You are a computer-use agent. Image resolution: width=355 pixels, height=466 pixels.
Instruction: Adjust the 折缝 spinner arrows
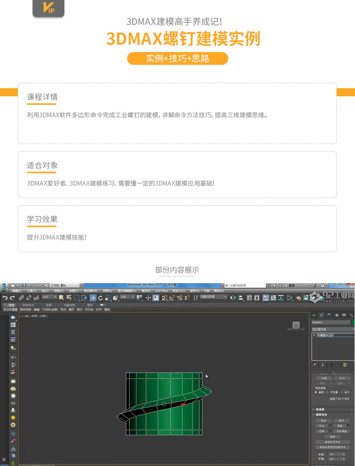[x=344, y=459]
